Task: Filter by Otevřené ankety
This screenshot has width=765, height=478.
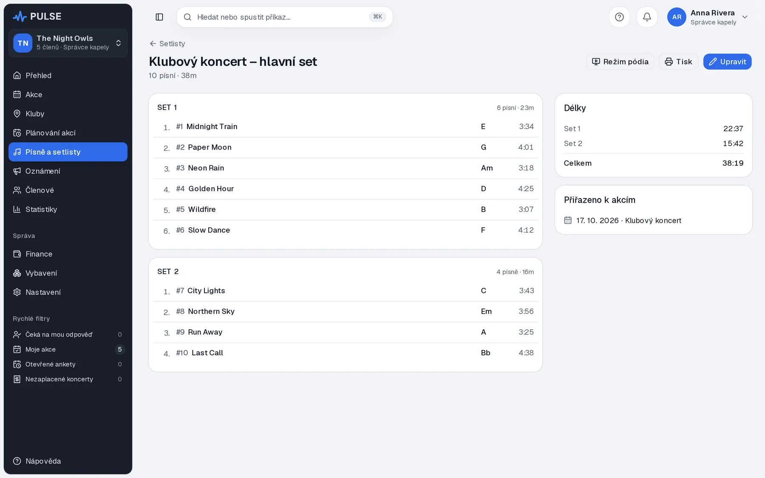Action: pyautogui.click(x=68, y=364)
